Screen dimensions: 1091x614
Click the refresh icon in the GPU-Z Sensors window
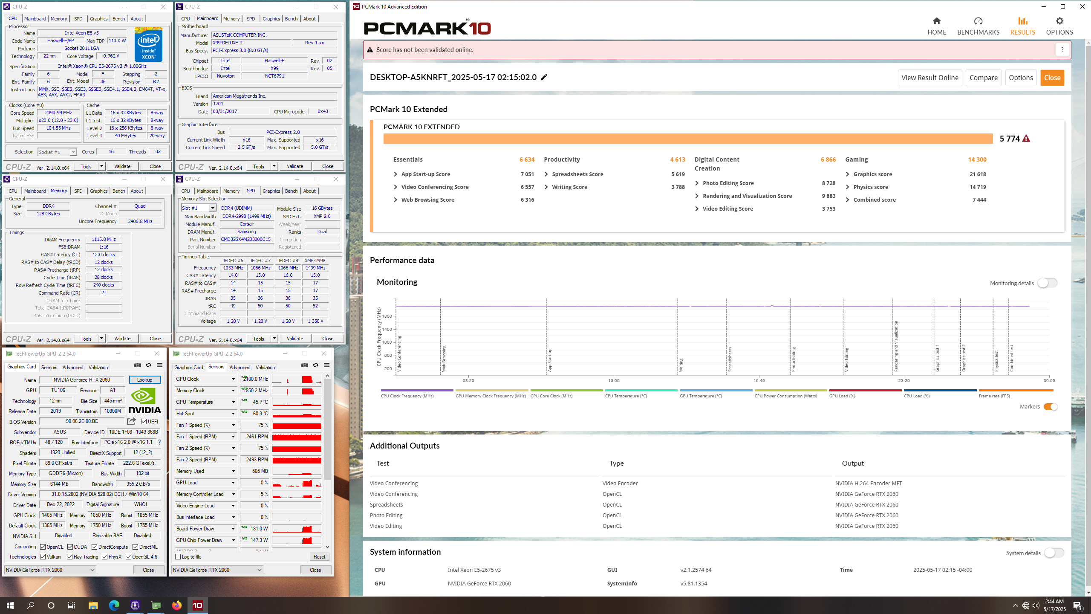(315, 365)
